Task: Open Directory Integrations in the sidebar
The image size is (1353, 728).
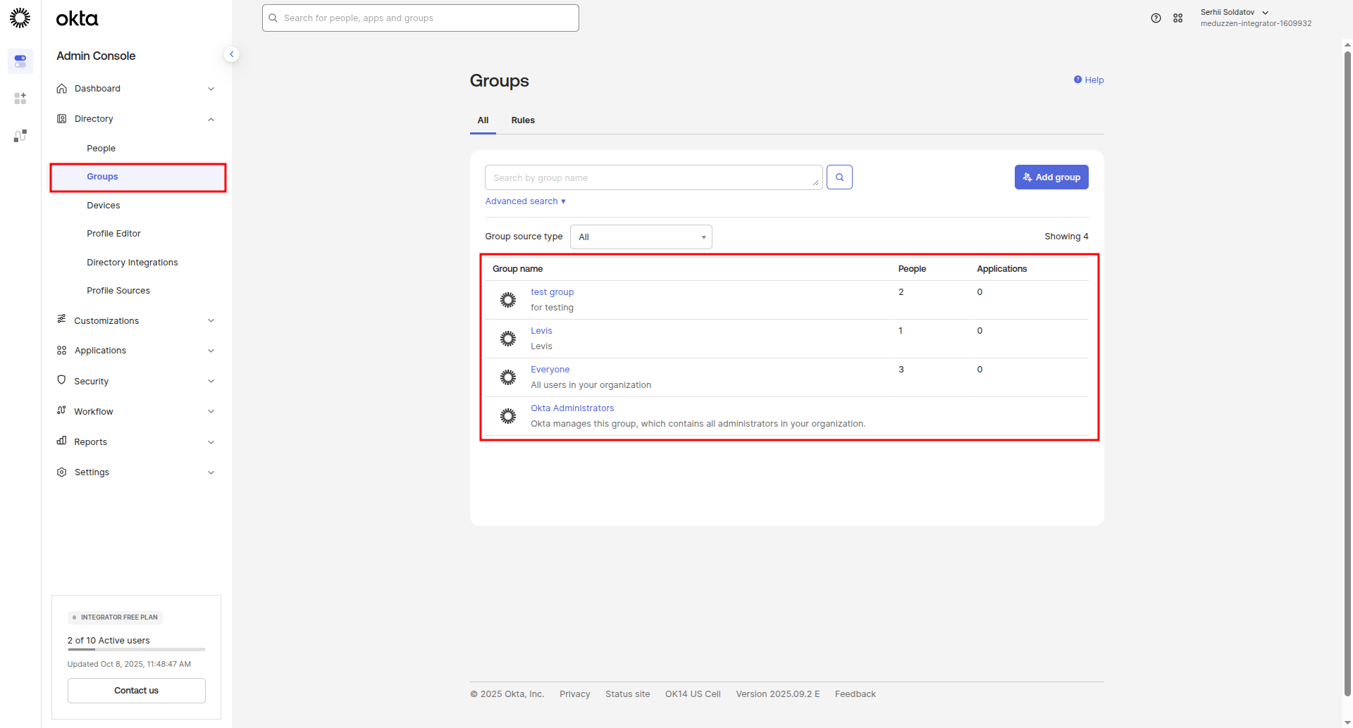Action: [x=132, y=263]
